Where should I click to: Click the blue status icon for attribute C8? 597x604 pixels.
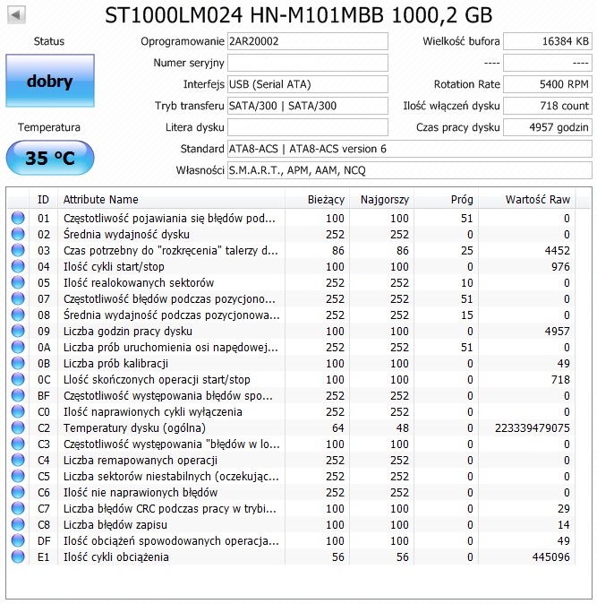18,524
